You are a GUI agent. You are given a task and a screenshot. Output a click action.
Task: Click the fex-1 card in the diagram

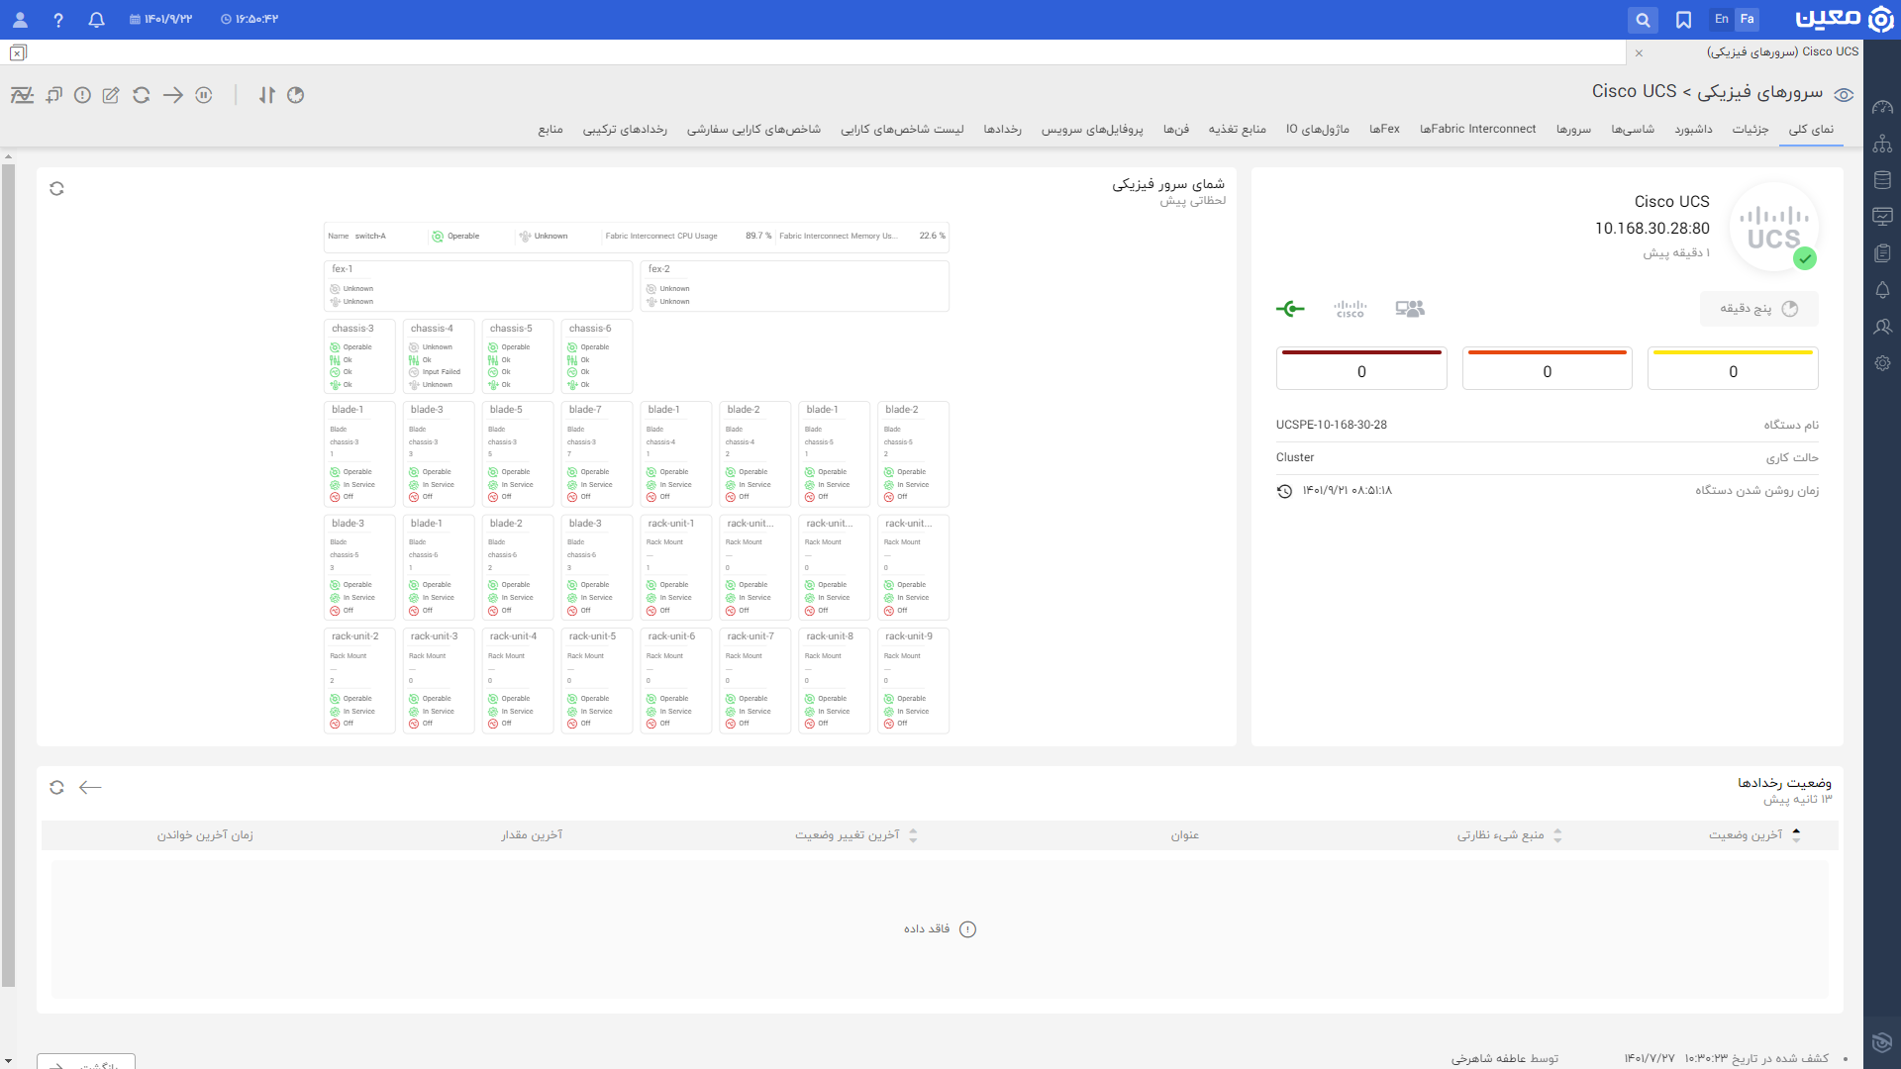click(478, 286)
